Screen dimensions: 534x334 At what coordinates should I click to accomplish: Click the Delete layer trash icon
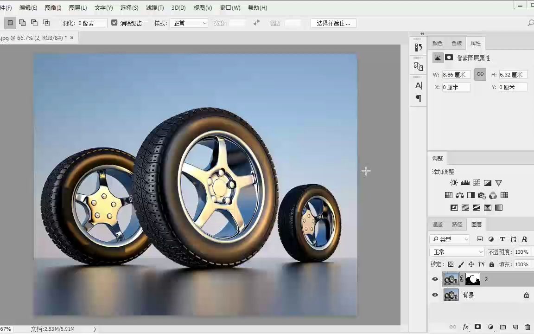tap(528, 327)
